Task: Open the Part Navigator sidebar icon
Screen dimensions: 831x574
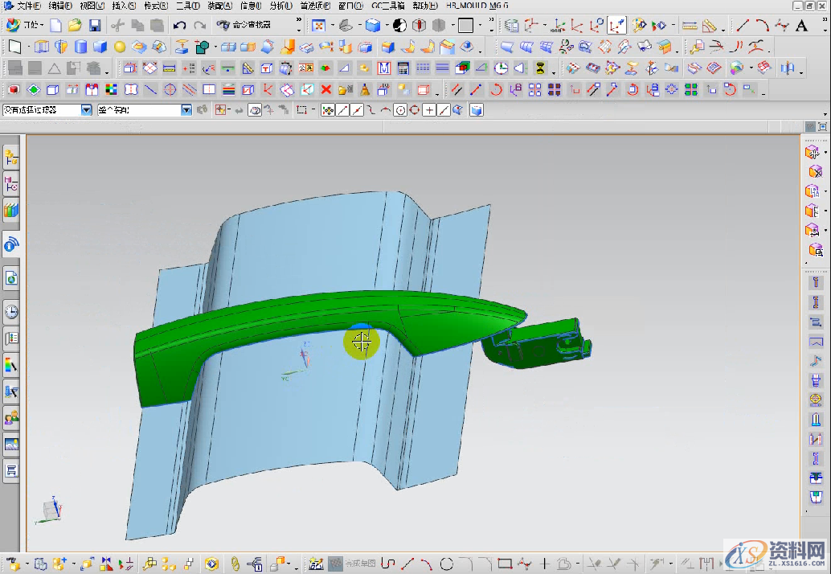Action: [x=11, y=184]
